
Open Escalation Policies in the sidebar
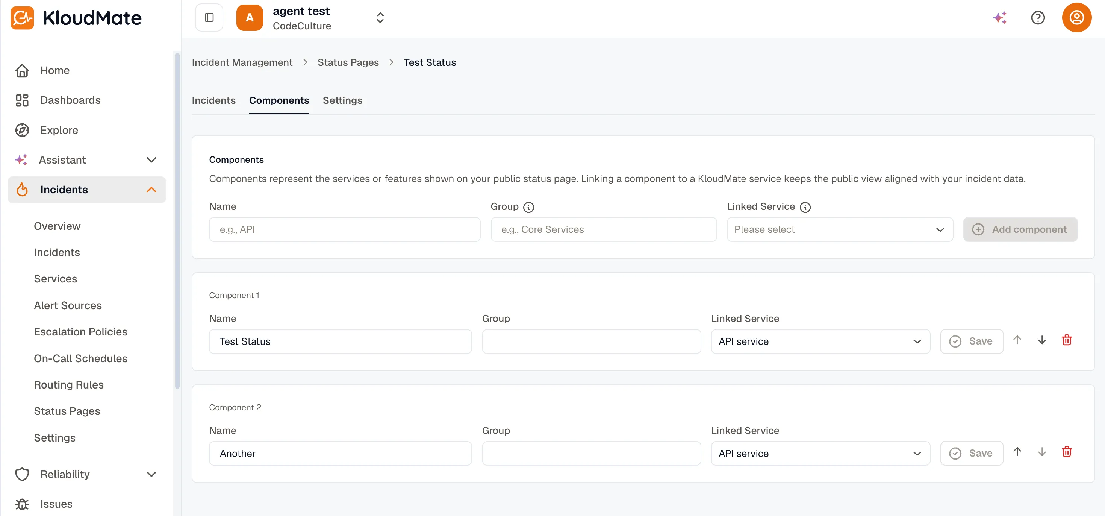click(81, 331)
